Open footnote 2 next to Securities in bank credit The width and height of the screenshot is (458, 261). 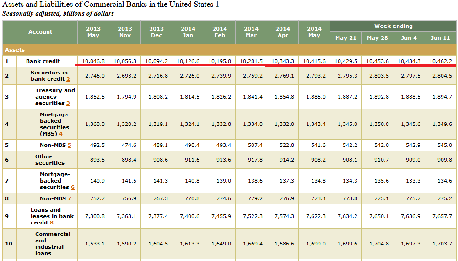tap(68, 79)
